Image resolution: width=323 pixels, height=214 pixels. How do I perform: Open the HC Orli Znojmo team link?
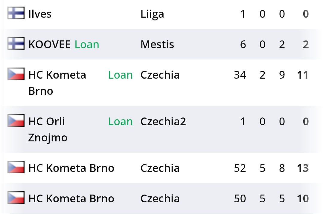point(48,129)
